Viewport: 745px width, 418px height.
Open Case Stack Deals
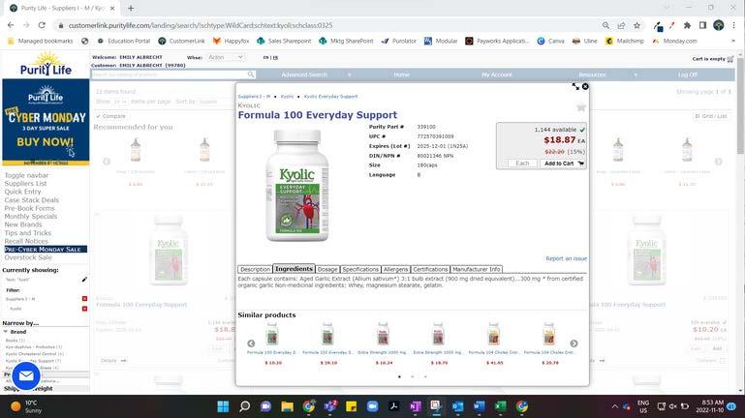(32, 199)
